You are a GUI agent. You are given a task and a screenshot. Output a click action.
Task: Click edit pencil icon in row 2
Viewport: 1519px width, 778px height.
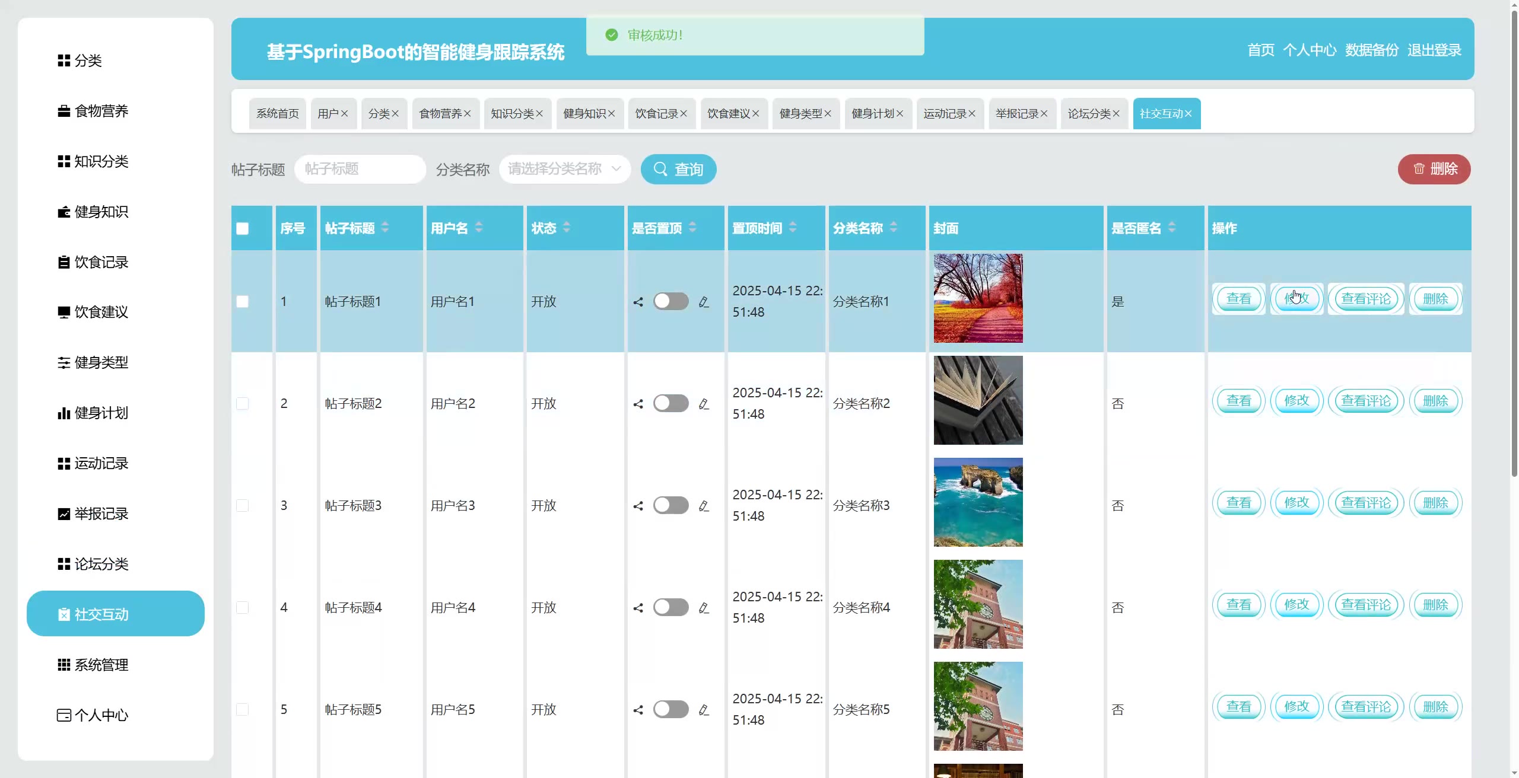coord(704,404)
